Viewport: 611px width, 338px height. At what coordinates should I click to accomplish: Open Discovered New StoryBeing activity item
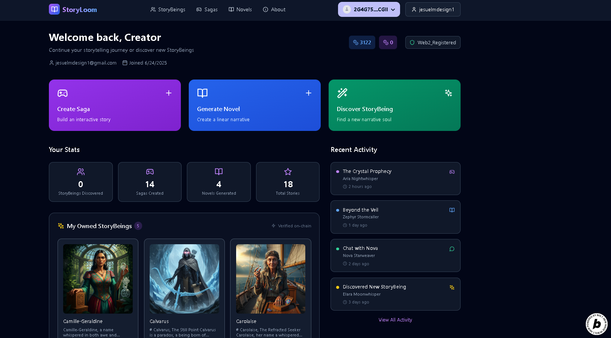click(x=396, y=294)
